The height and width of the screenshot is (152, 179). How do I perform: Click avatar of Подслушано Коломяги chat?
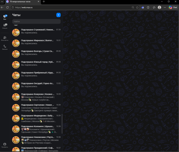coord(16,129)
